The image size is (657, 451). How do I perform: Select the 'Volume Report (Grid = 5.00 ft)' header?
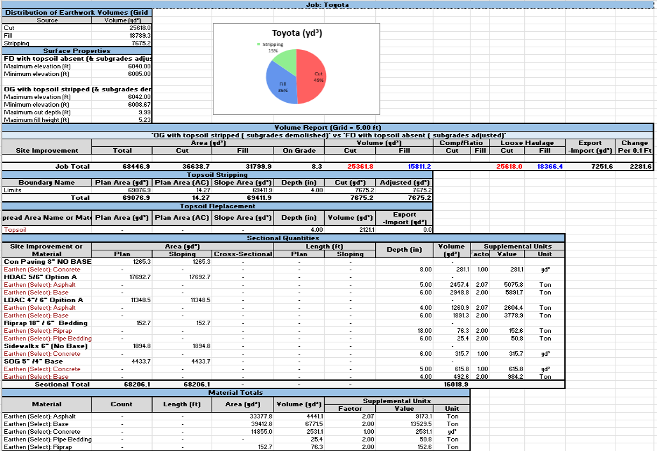tap(327, 128)
